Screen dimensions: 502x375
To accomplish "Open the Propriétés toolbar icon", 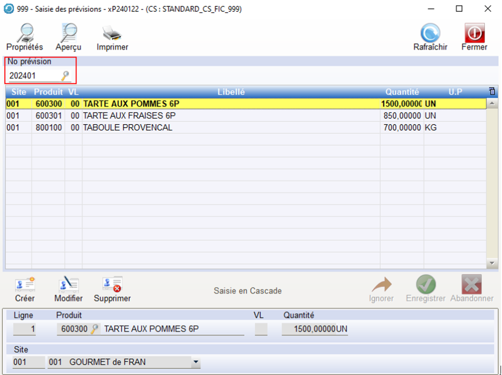I will click(x=25, y=34).
